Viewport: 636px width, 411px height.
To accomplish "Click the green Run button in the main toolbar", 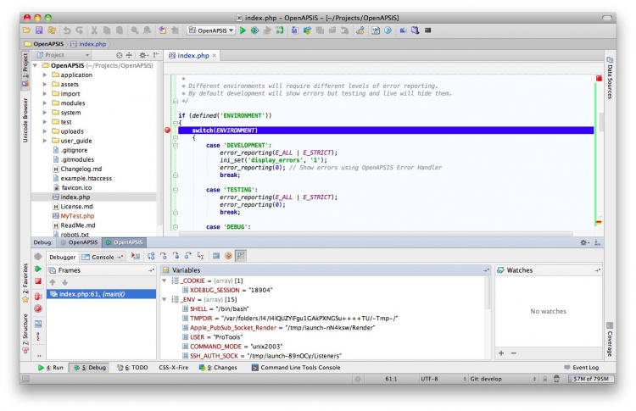I will point(243,31).
